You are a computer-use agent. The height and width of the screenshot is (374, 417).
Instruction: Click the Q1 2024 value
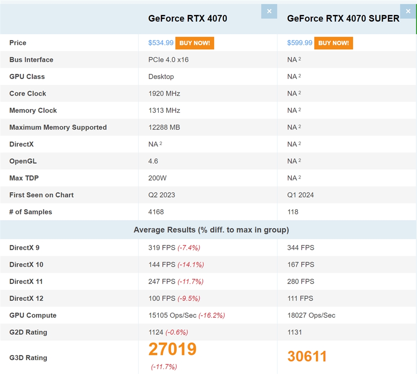click(x=301, y=195)
